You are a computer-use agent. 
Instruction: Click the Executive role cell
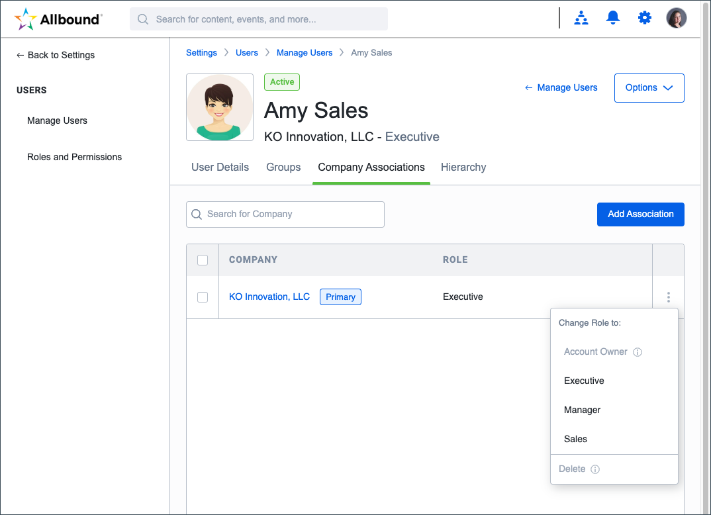[463, 297]
